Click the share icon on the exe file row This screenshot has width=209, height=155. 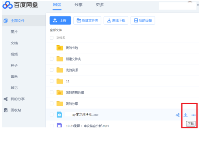[177, 115]
